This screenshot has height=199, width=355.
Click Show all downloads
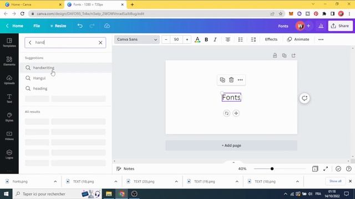[335, 181]
